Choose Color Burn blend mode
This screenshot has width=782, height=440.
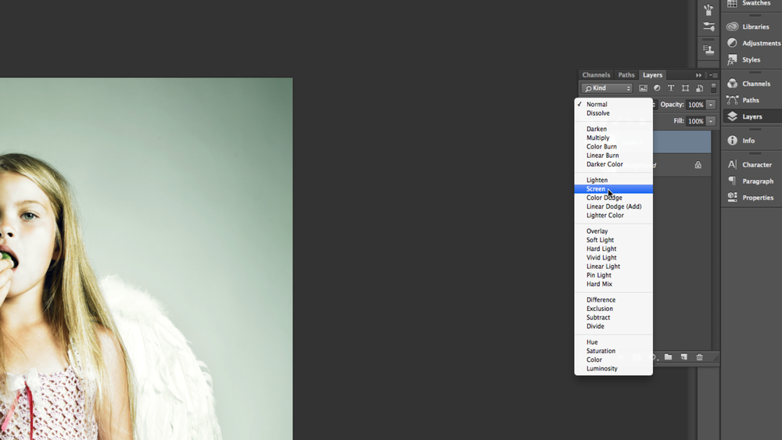613,146
